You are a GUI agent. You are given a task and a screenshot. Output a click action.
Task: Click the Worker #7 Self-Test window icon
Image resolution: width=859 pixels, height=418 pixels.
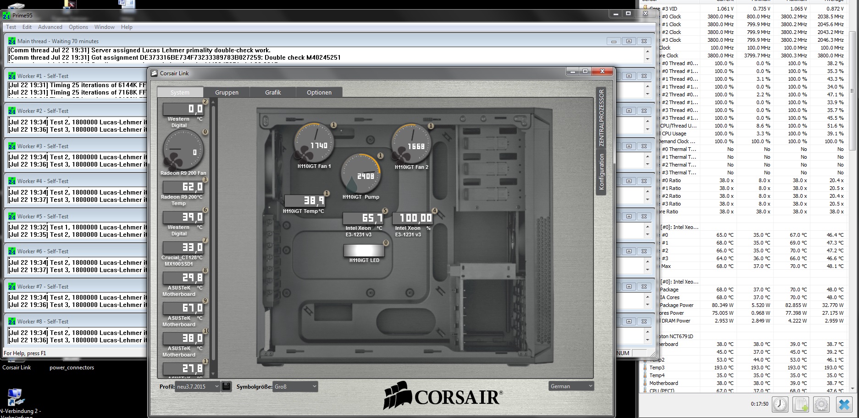pos(11,286)
